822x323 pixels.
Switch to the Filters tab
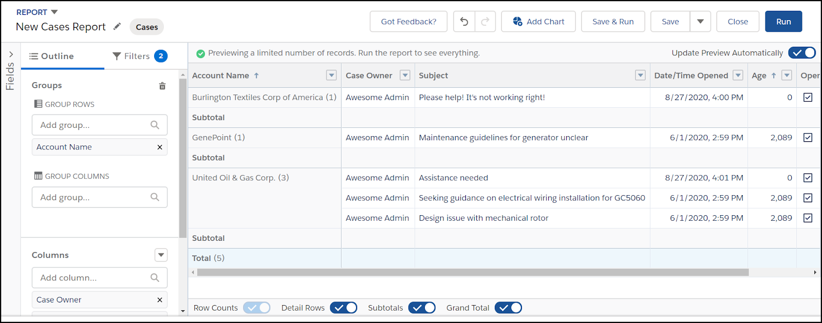point(140,56)
